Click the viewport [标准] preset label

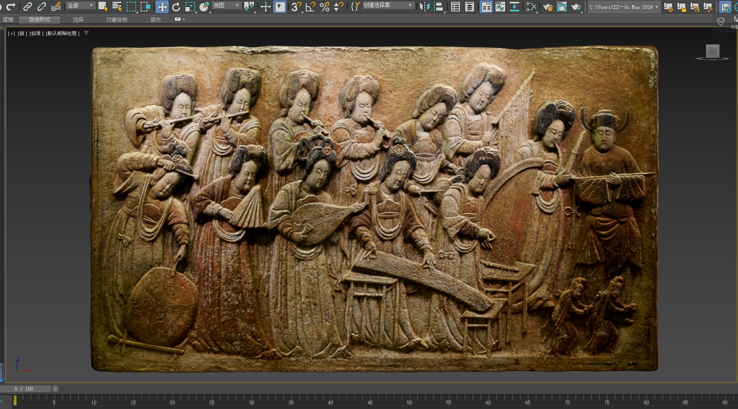coord(36,33)
